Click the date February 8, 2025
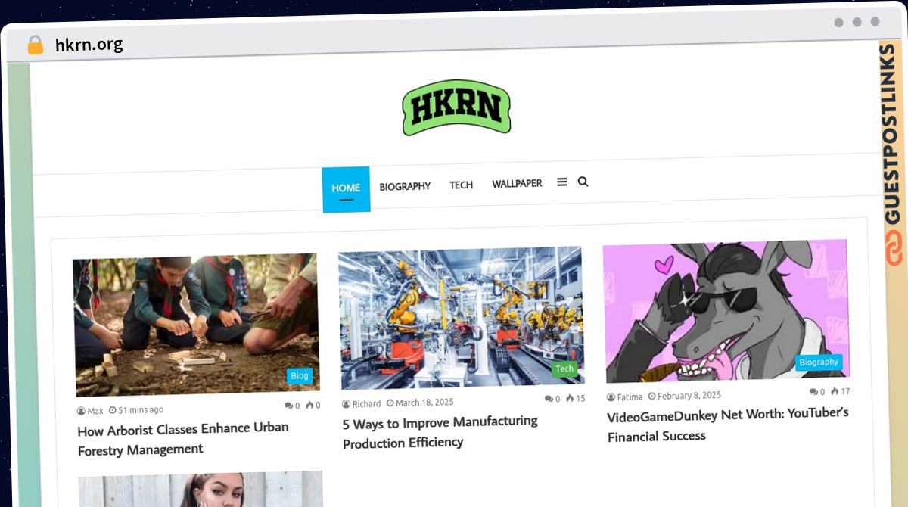The image size is (908, 507). pyautogui.click(x=689, y=396)
